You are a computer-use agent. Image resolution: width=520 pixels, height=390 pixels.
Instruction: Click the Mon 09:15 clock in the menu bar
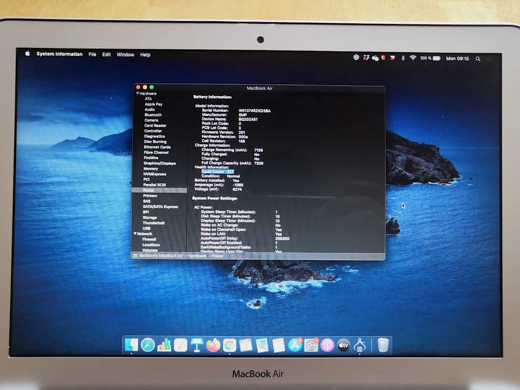pyautogui.click(x=457, y=58)
